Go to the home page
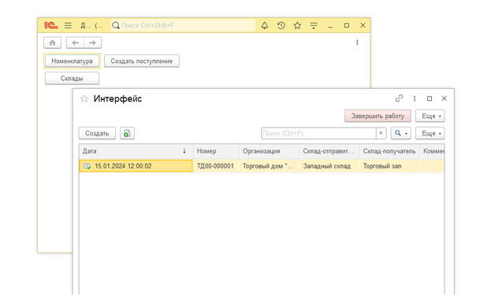 point(52,43)
